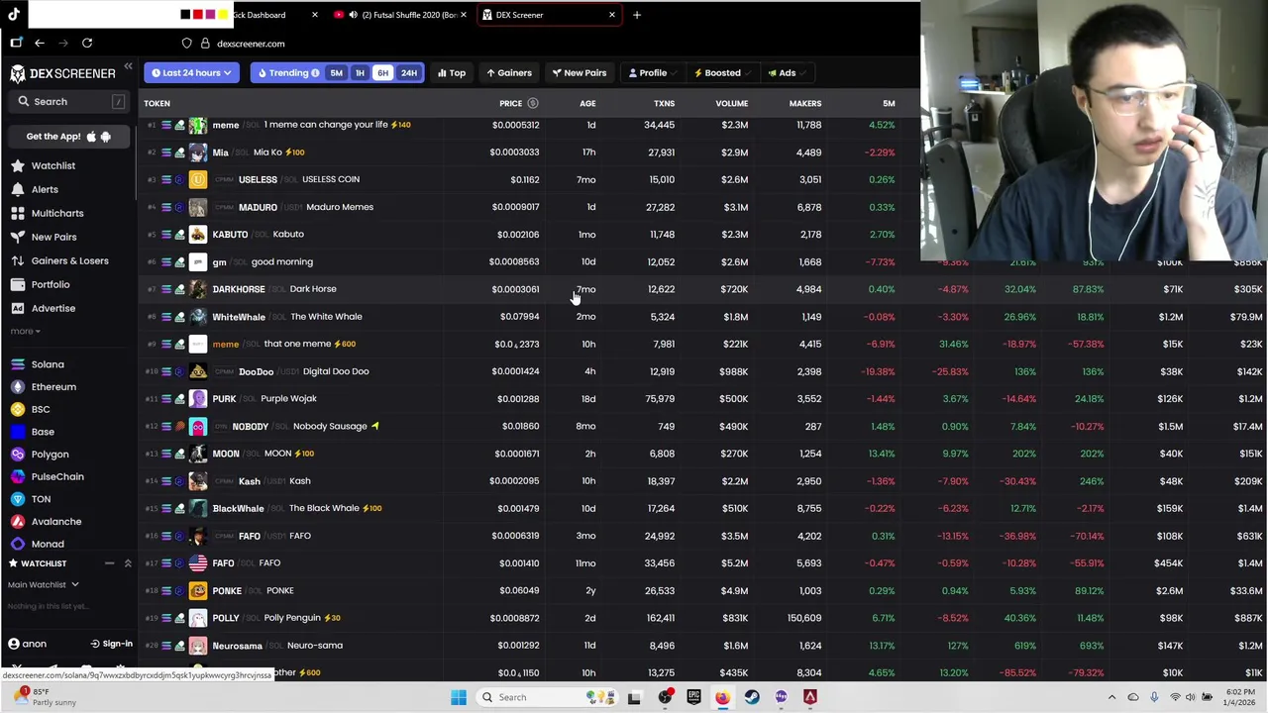1268x713 pixels.
Task: Reload the page in browser
Action: tap(87, 43)
